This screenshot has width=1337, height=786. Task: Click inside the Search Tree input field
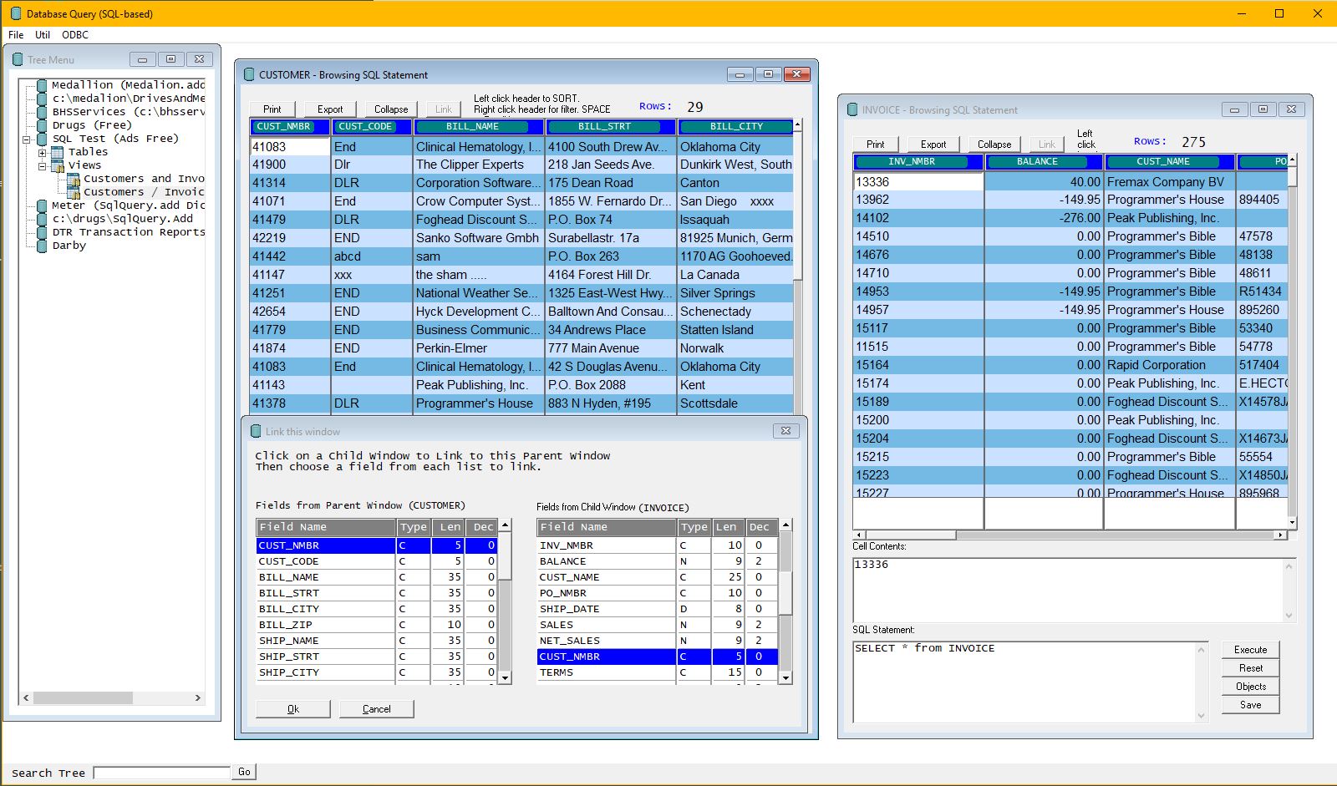[161, 772]
